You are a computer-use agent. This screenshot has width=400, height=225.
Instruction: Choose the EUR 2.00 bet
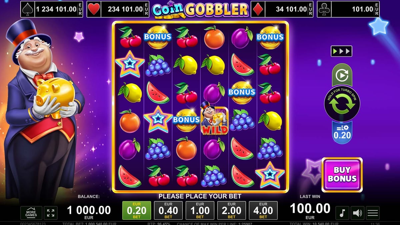[x=232, y=210]
